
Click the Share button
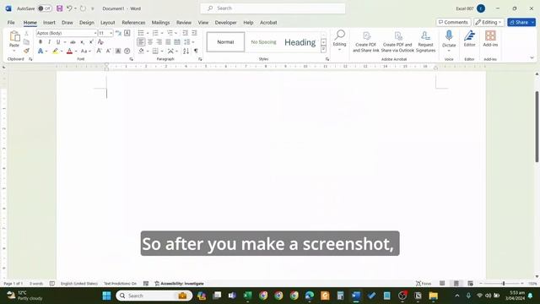pyautogui.click(x=521, y=22)
